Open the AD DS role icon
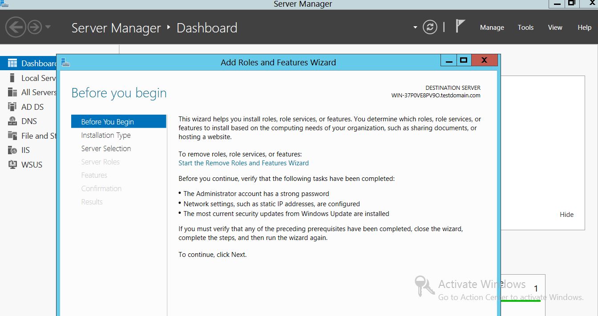This screenshot has width=598, height=316. (x=12, y=107)
